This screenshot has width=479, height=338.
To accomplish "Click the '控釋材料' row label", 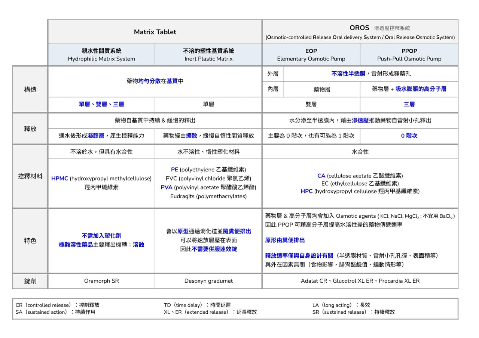I will pyautogui.click(x=30, y=176).
